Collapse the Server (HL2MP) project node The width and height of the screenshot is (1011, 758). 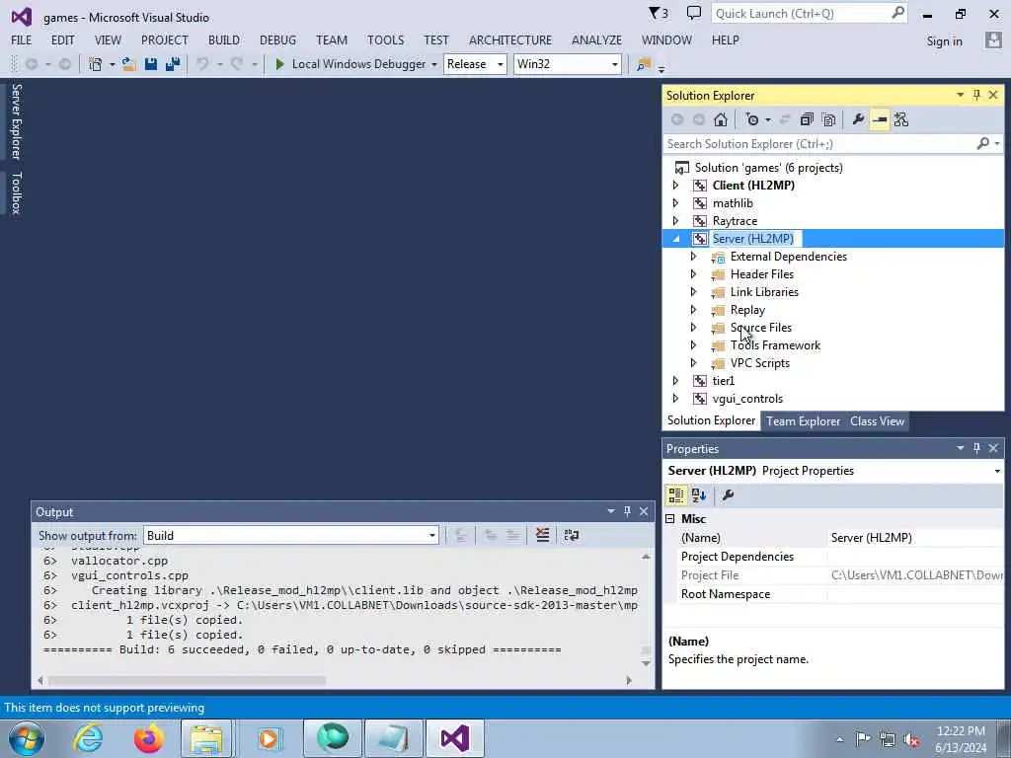[x=675, y=239]
